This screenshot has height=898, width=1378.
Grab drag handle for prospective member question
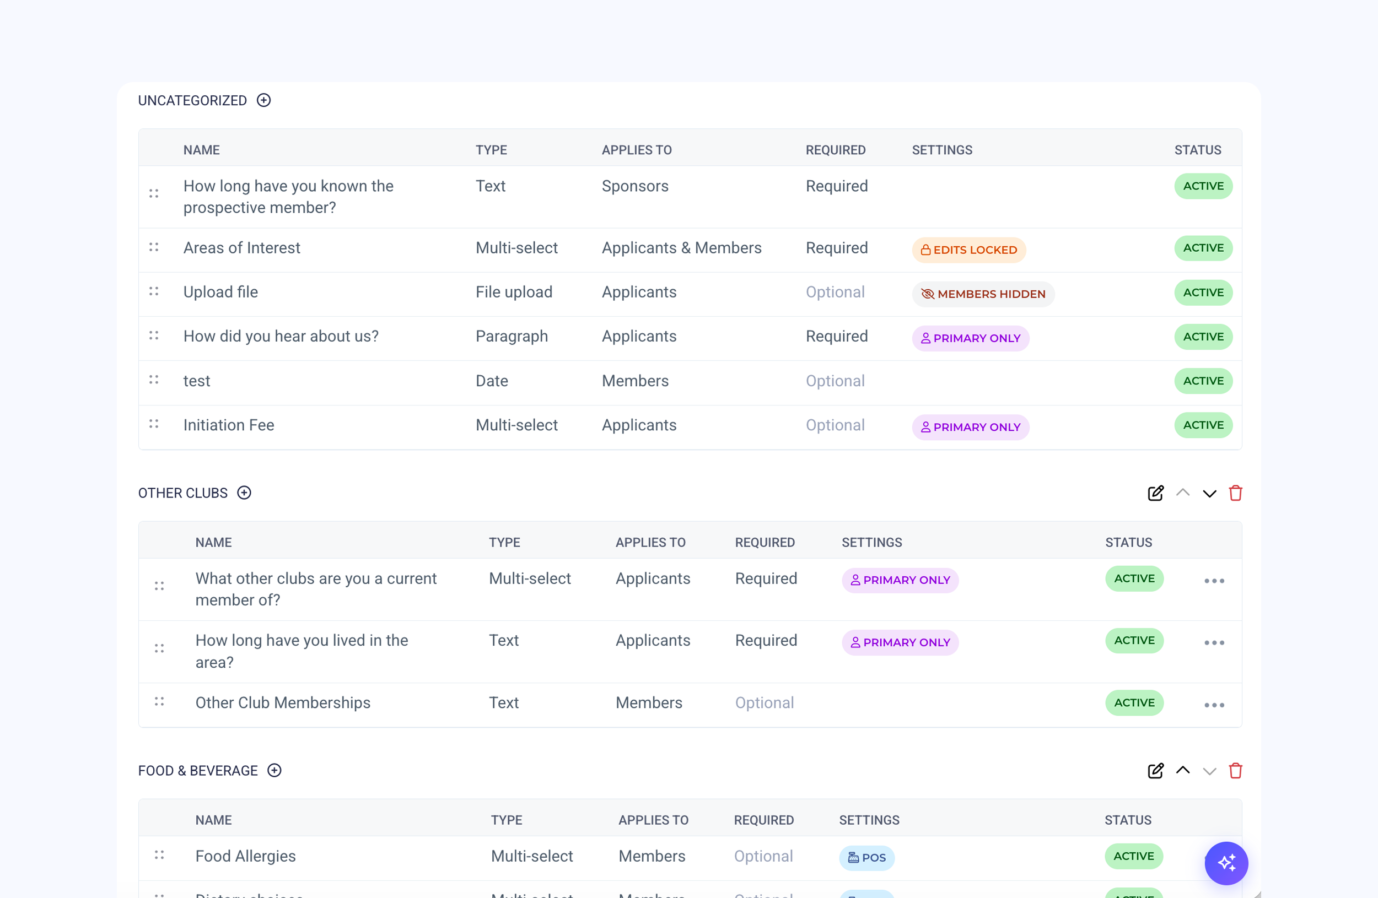153,193
